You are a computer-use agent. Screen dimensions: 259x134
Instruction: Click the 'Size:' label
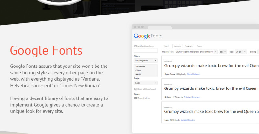coord(231,52)
